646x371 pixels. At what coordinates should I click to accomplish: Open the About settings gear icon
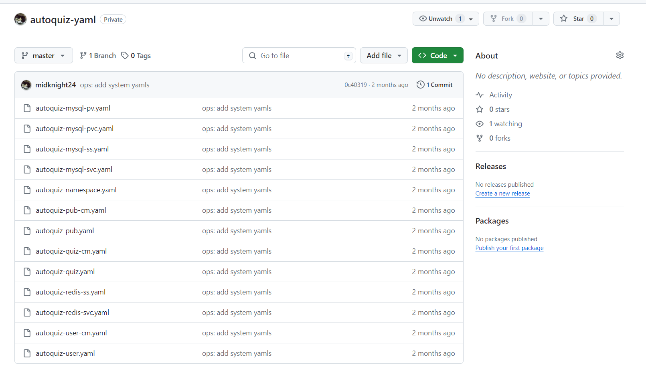click(x=620, y=56)
